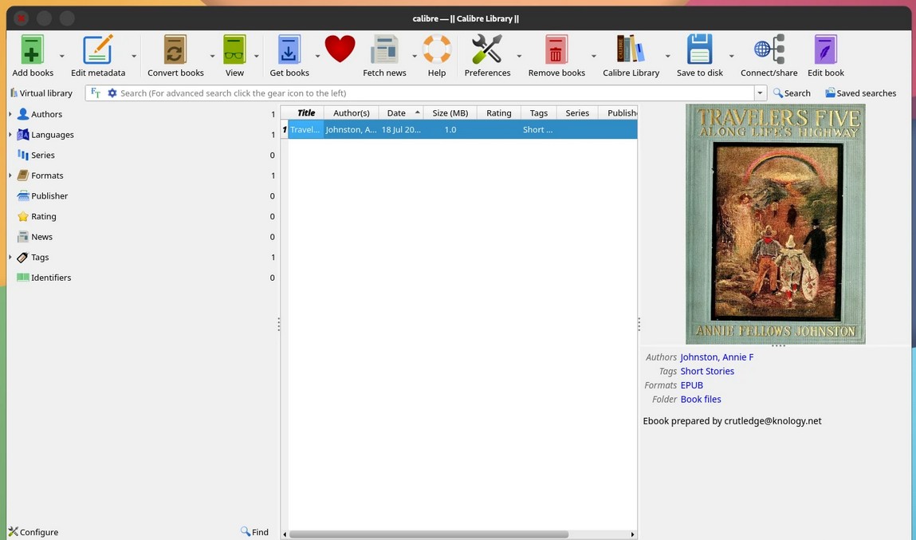
Task: Click the Saved searches button
Action: pos(860,93)
